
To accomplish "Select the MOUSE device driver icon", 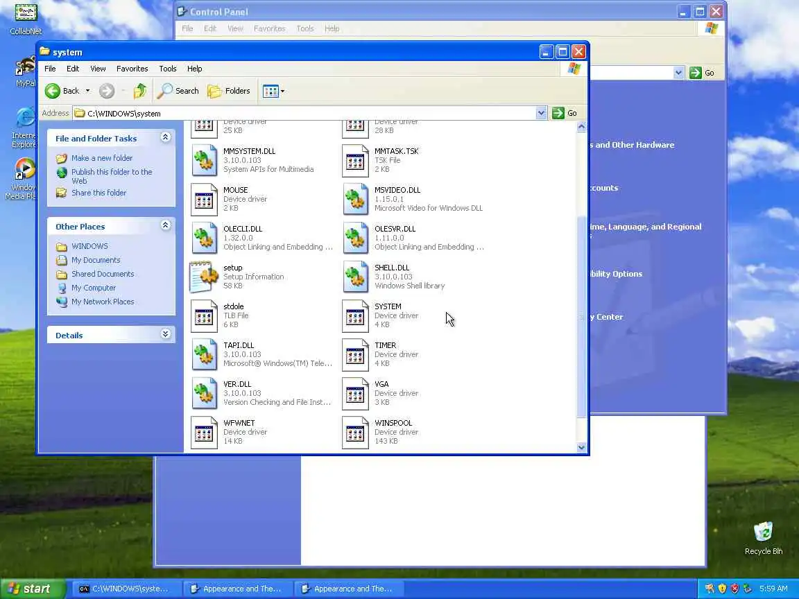I will [x=204, y=199].
